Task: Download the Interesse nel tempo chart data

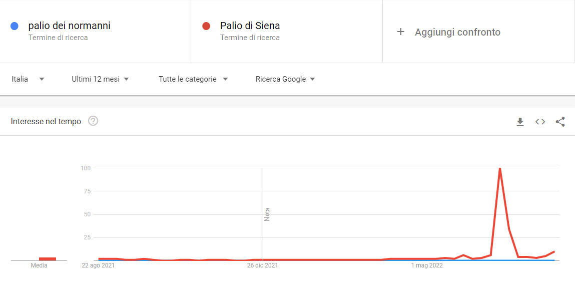Action: [520, 122]
